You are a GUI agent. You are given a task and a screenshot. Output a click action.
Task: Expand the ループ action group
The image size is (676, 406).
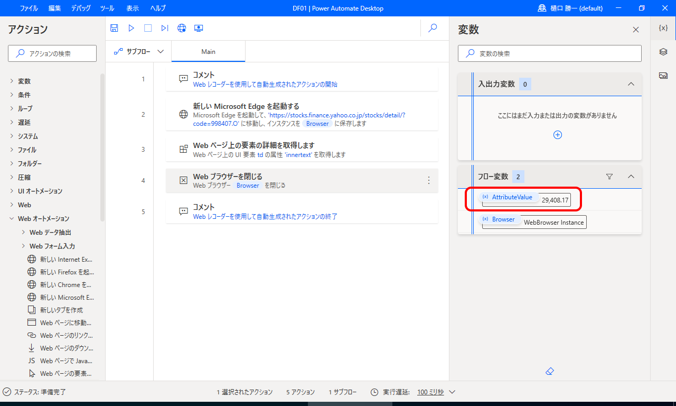pos(12,108)
